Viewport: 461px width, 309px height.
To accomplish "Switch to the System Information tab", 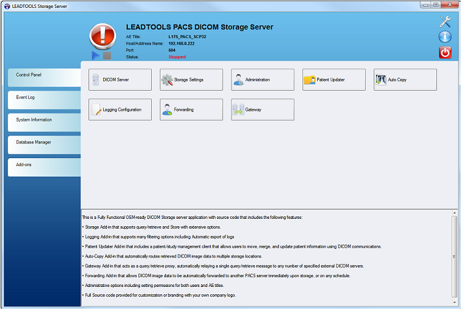I will pyautogui.click(x=44, y=123).
